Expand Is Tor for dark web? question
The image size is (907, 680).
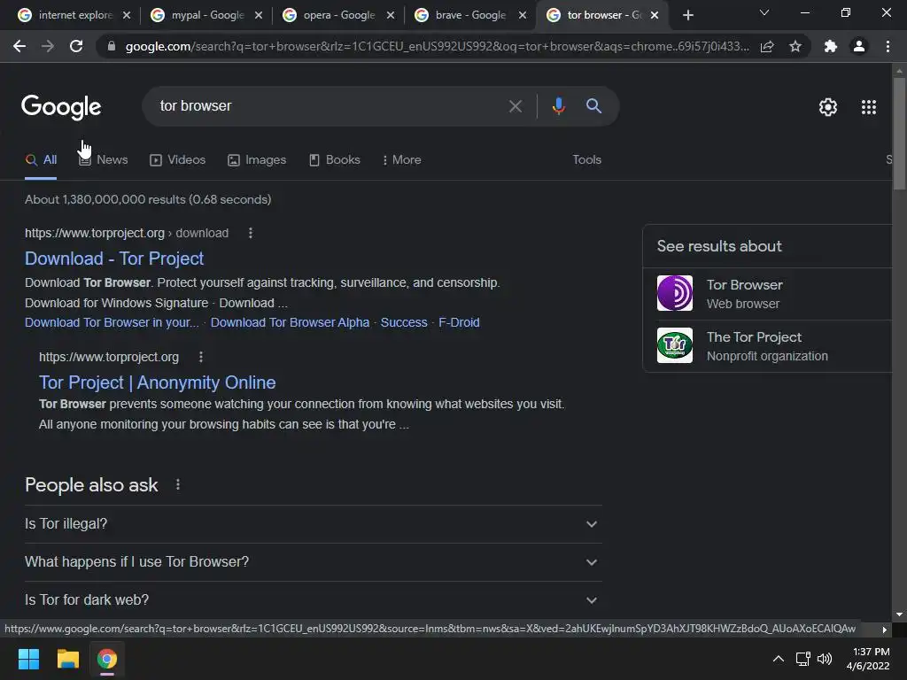coord(313,600)
